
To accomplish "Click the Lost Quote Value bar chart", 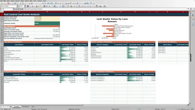I will [112, 28].
